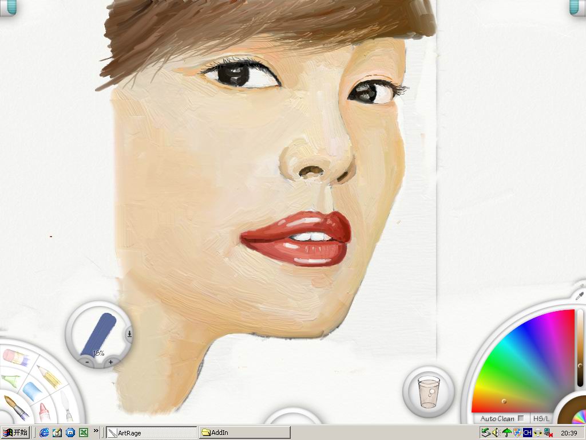Image resolution: width=586 pixels, height=440 pixels.
Task: Select the eraser tool
Action: [x=16, y=357]
